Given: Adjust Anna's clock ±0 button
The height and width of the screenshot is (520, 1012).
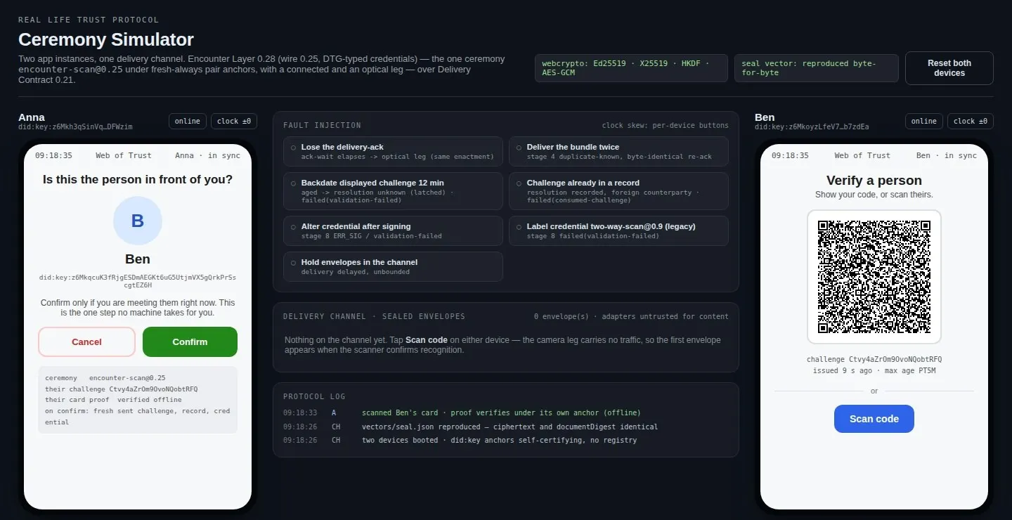Looking at the screenshot, I should click(x=234, y=121).
